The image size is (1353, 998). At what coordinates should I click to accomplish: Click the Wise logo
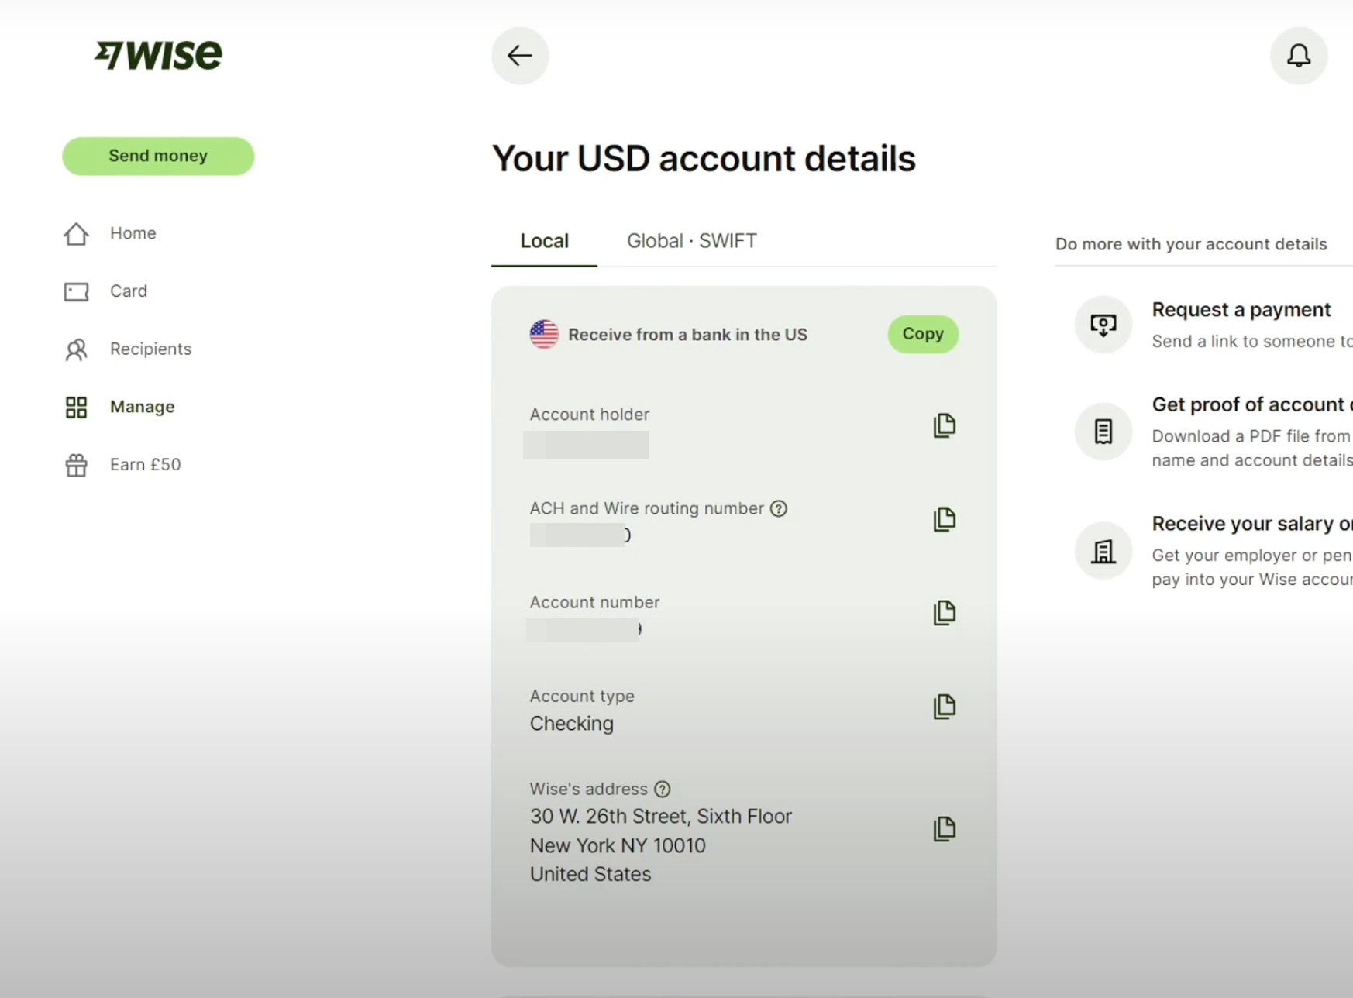[x=158, y=55]
